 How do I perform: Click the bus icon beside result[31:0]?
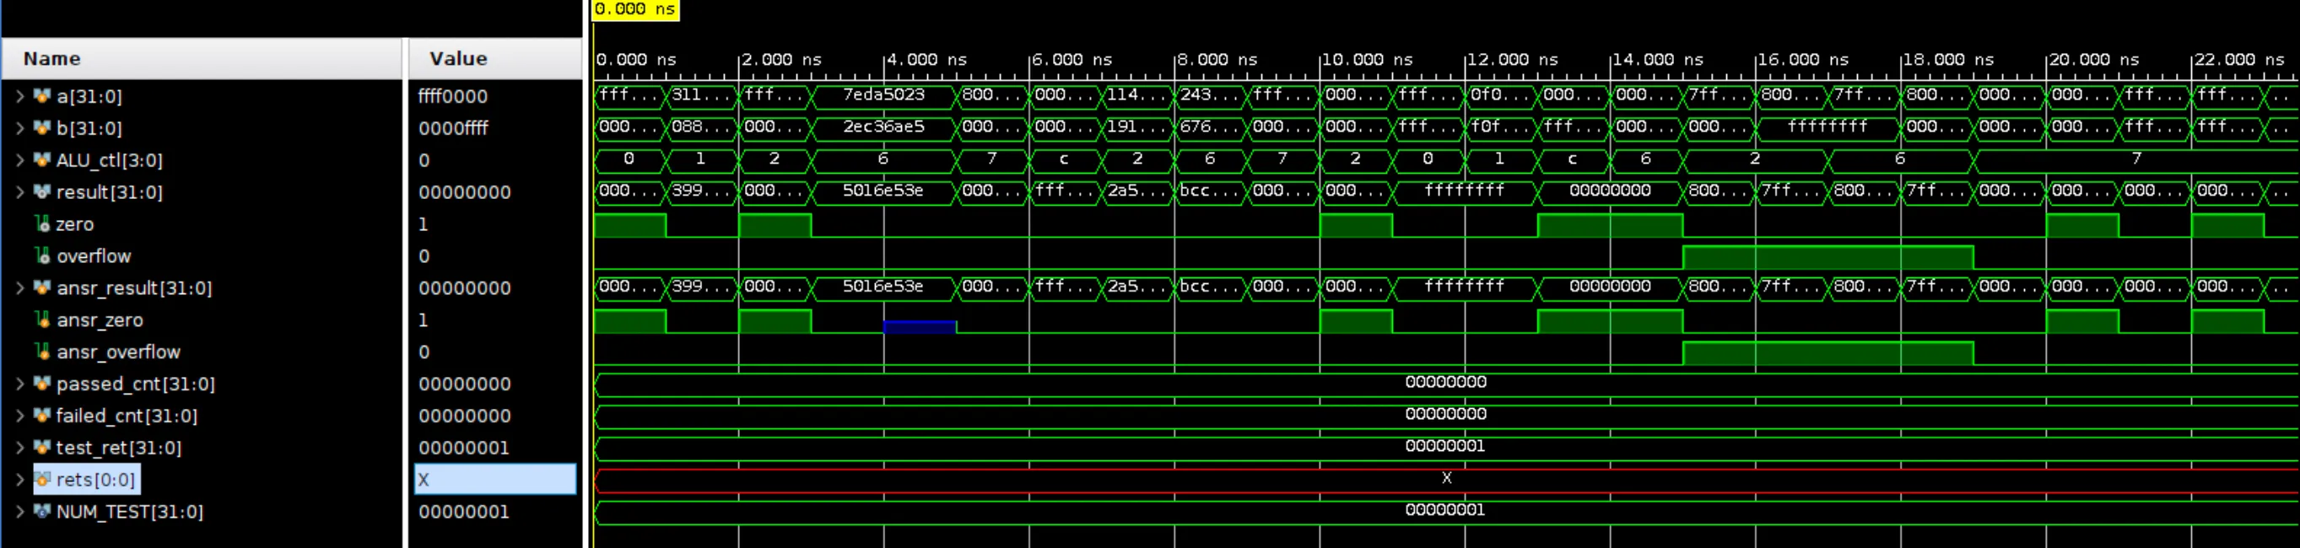[42, 192]
